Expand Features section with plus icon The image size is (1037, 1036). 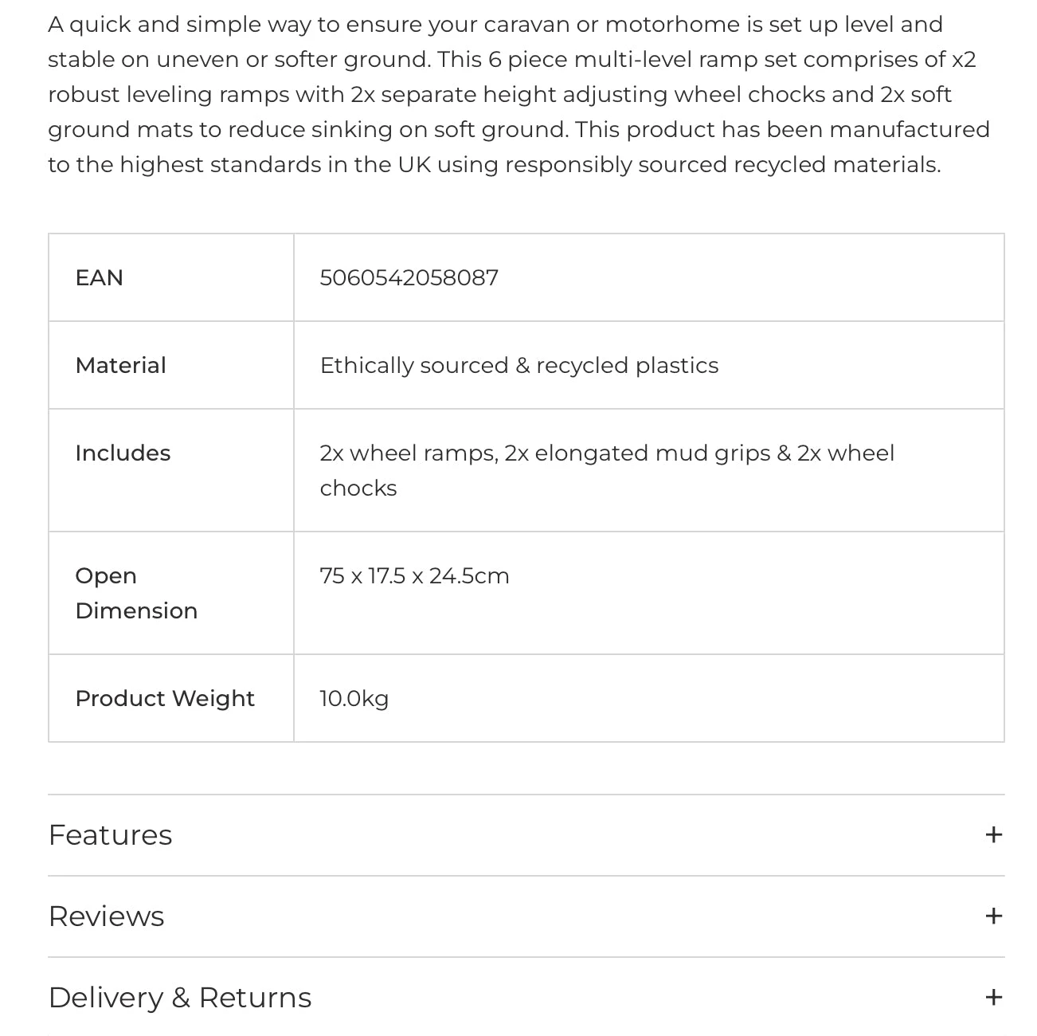[x=993, y=834]
